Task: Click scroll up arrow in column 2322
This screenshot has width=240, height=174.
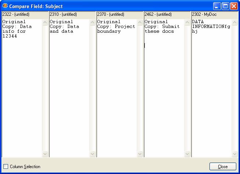Action: pos(45,22)
